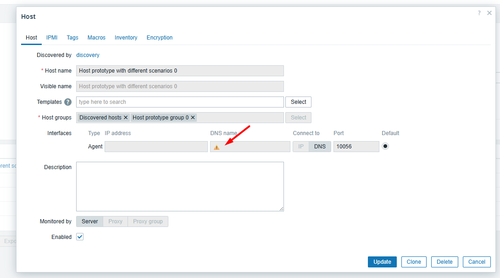
Task: Click Select button next to Templates
Action: point(298,102)
